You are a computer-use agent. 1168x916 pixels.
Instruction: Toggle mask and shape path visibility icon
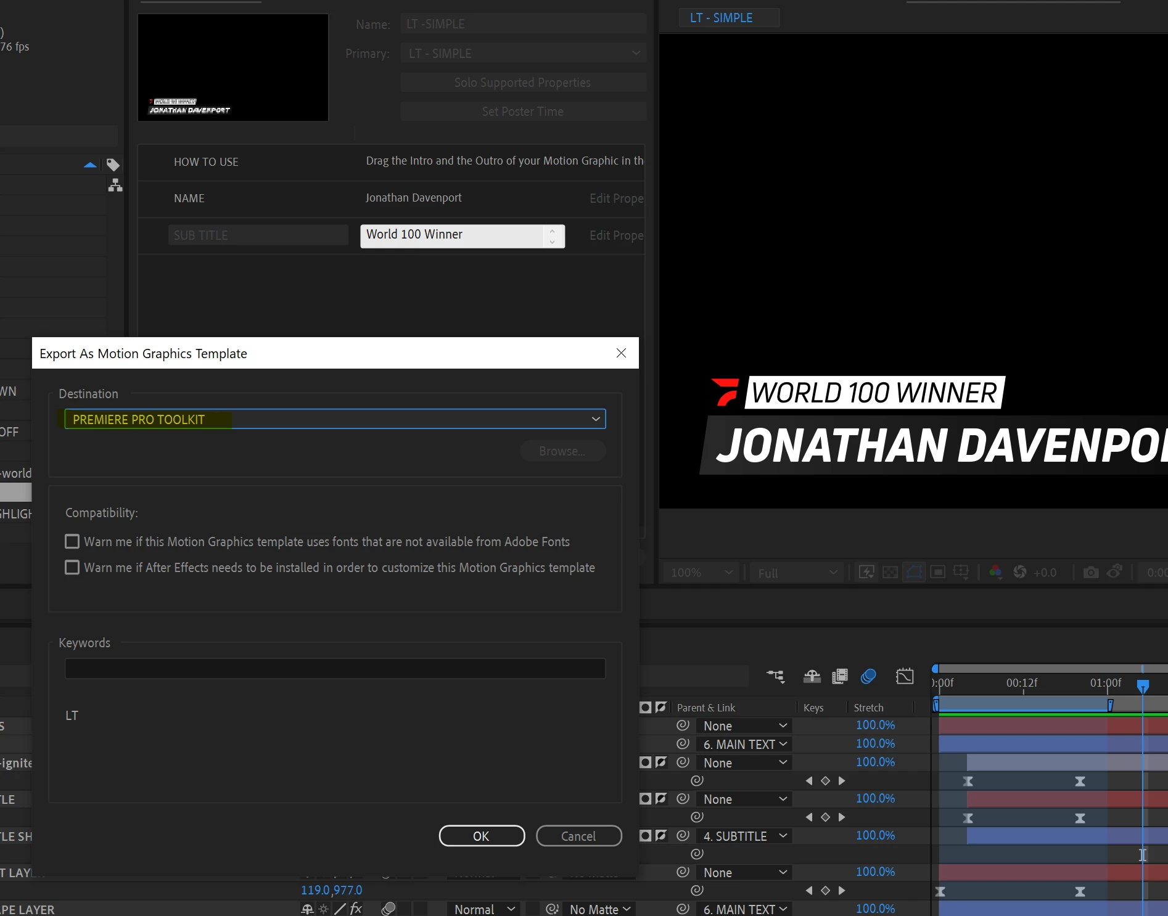pyautogui.click(x=914, y=573)
